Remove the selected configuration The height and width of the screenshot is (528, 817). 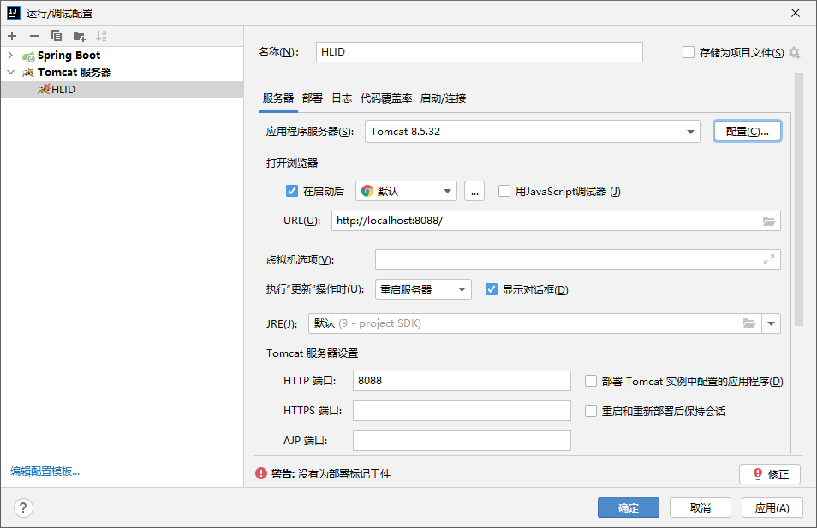[x=34, y=36]
